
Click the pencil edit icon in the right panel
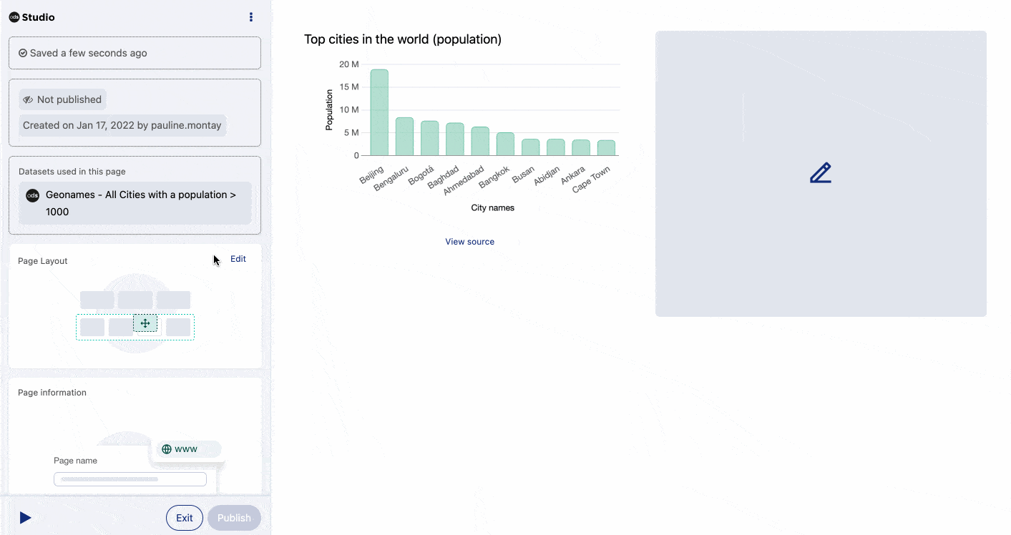click(x=820, y=172)
